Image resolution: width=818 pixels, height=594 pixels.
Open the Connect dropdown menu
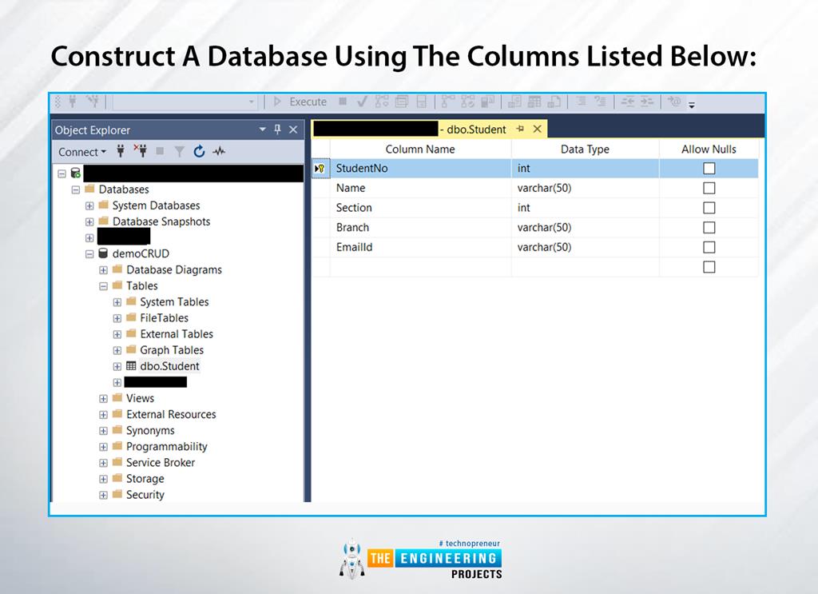[80, 152]
